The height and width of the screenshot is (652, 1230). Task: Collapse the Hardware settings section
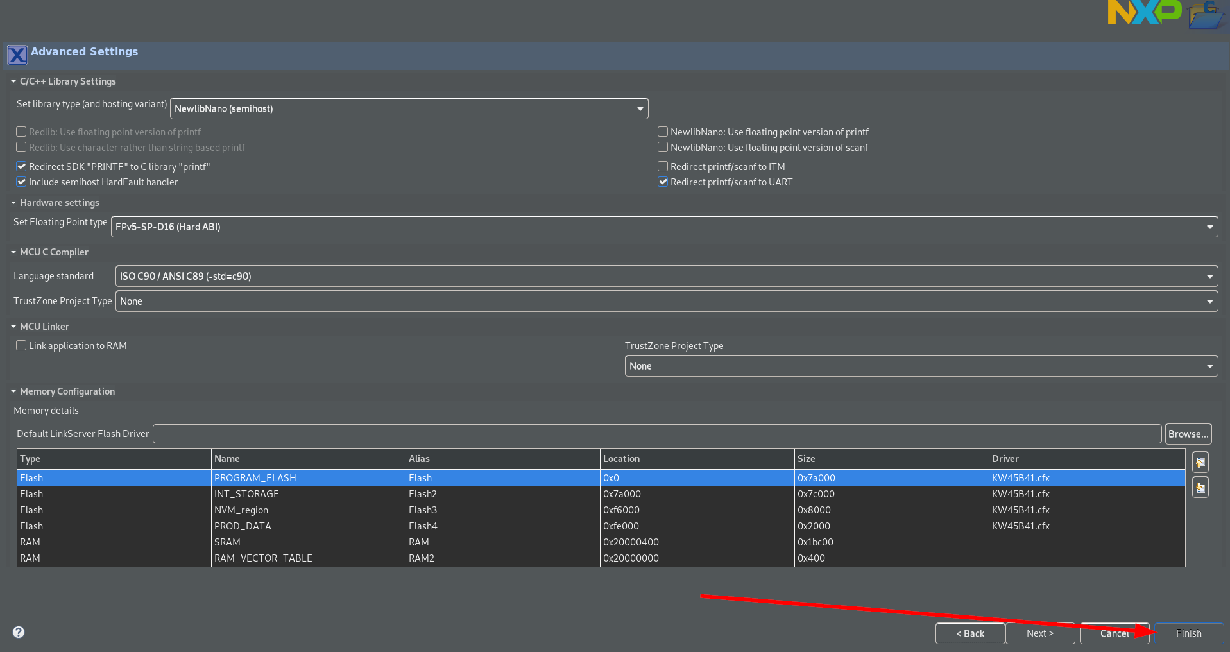click(13, 202)
